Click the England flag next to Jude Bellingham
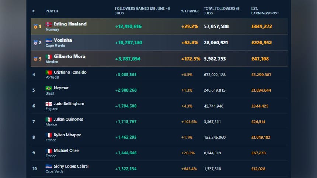Image resolution: width=317 pixels, height=178 pixels. point(49,104)
